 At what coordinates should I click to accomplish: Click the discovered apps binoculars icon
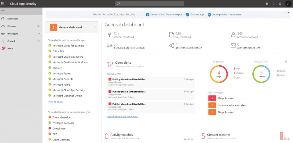109,46
